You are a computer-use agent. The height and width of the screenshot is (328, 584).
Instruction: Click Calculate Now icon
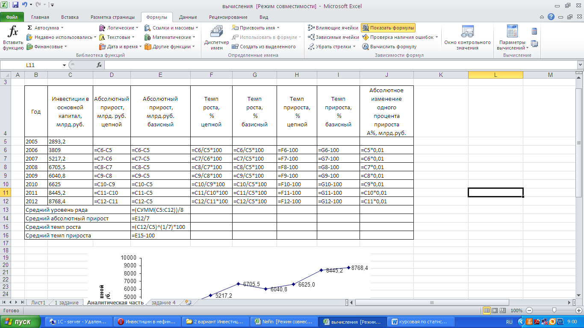coord(534,31)
